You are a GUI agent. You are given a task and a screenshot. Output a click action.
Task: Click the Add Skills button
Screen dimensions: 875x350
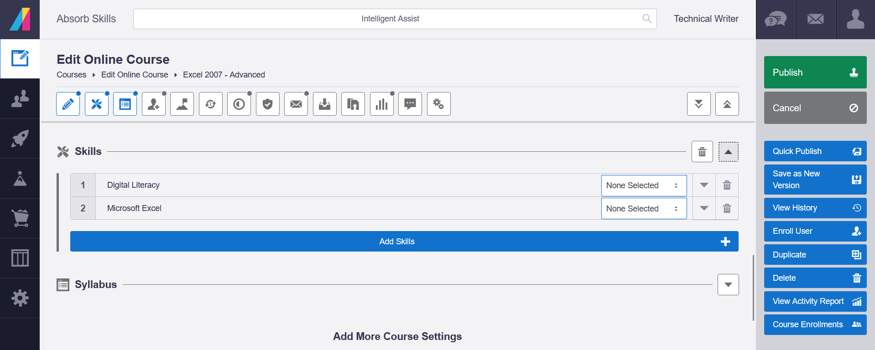(404, 242)
